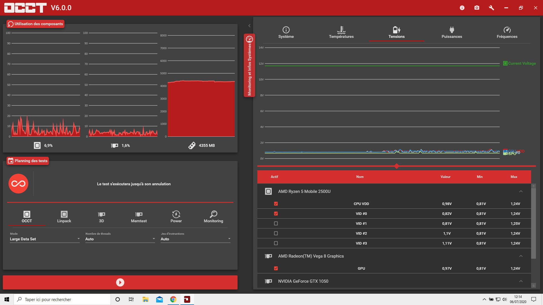Open the Jeu d'instructions dropdown
Screen dimensions: 543x305
[196, 239]
